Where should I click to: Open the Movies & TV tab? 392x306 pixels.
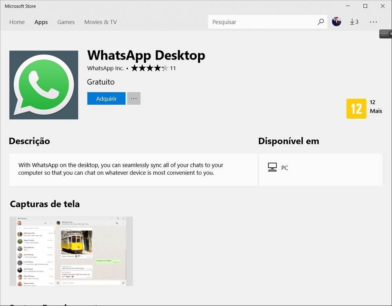tap(100, 22)
